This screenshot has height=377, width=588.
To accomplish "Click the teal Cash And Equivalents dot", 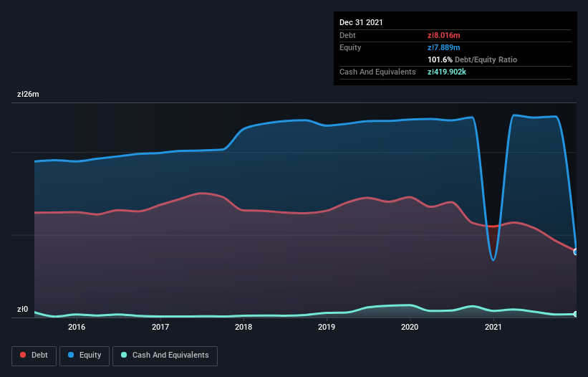I will 124,355.
